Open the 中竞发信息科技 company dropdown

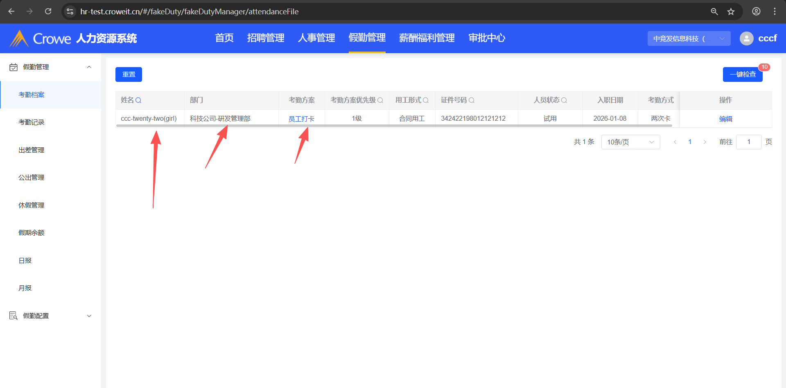coord(689,38)
